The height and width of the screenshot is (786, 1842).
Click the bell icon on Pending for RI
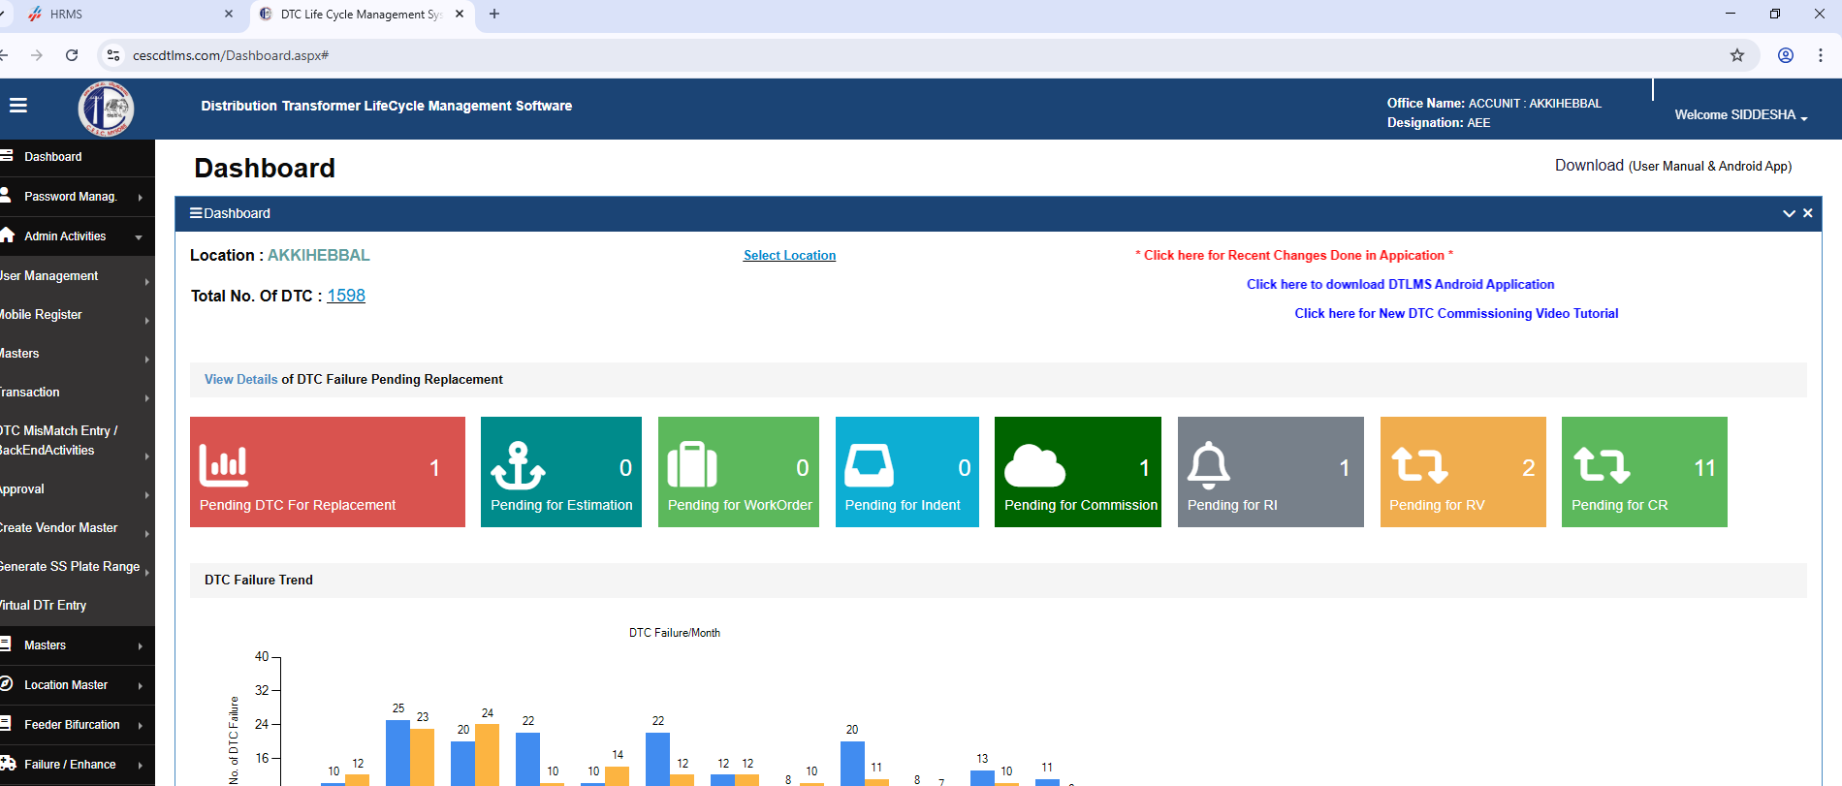[x=1208, y=465]
